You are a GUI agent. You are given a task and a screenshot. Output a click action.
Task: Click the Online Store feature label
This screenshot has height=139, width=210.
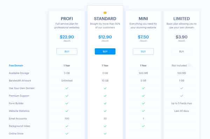pyautogui.click(x=16, y=133)
